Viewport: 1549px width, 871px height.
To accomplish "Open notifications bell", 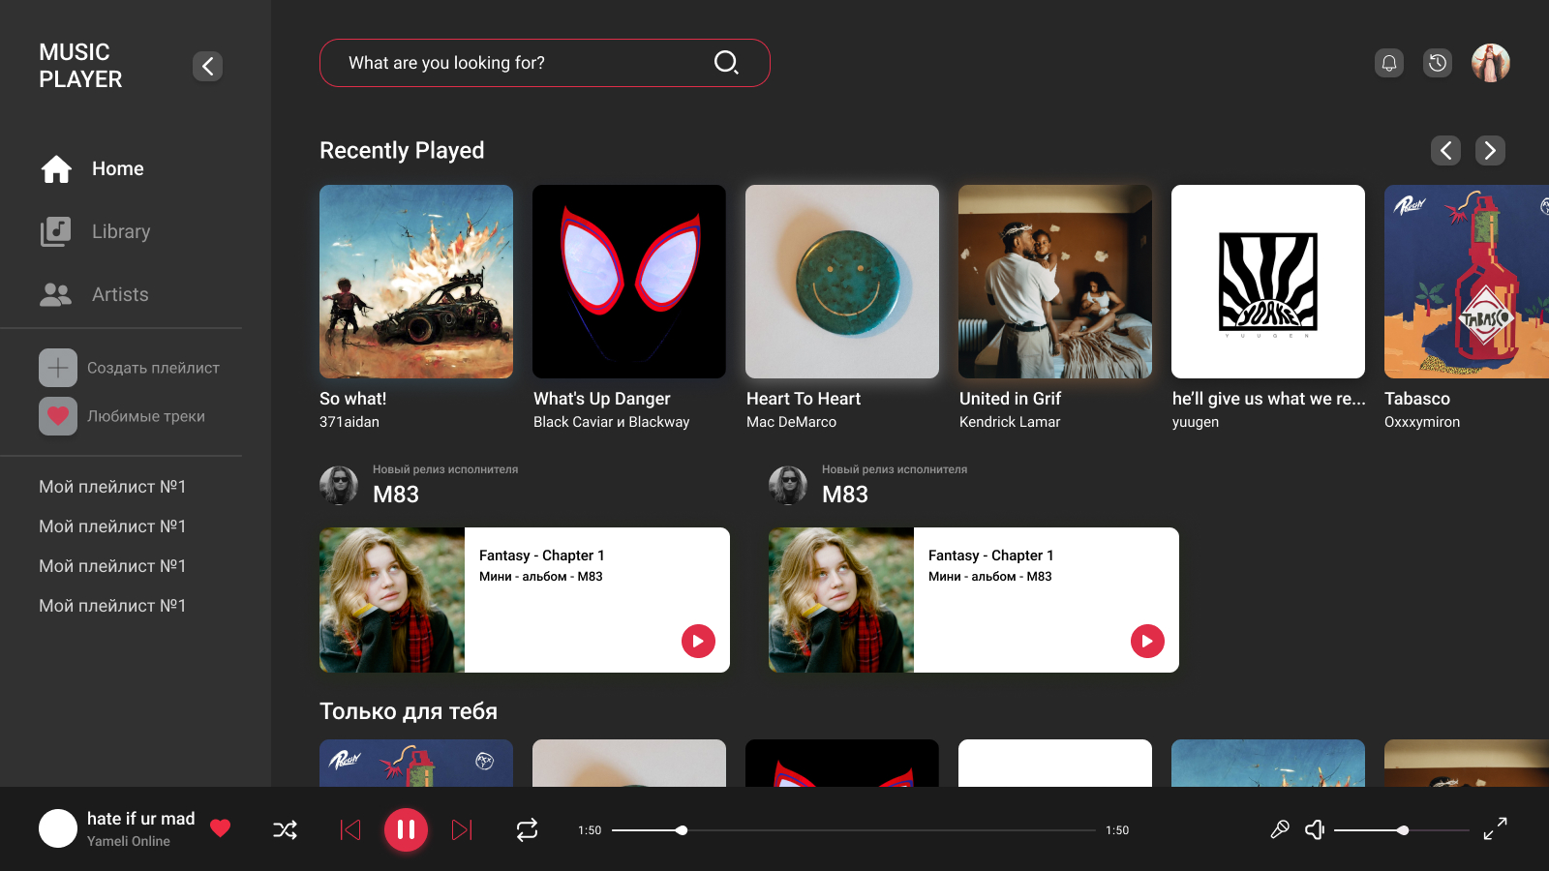I will click(1389, 63).
